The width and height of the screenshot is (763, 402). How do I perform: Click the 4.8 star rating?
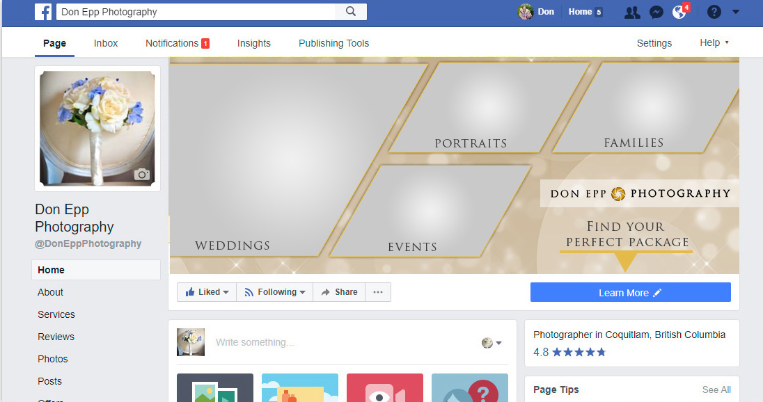pyautogui.click(x=569, y=352)
